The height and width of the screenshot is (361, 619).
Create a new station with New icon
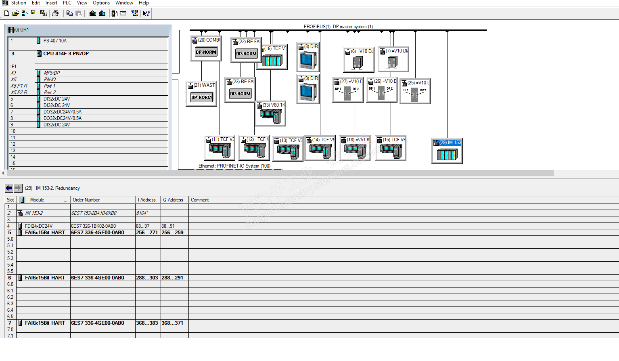(x=6, y=13)
